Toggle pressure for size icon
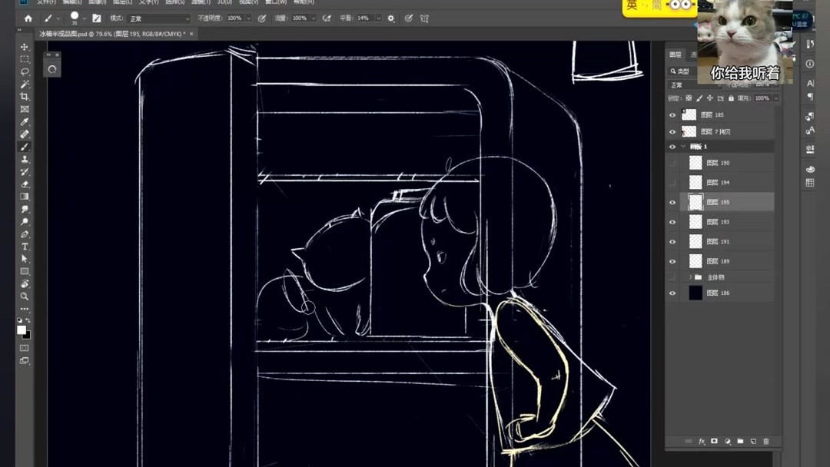Screen dimensions: 830x467 [408, 18]
